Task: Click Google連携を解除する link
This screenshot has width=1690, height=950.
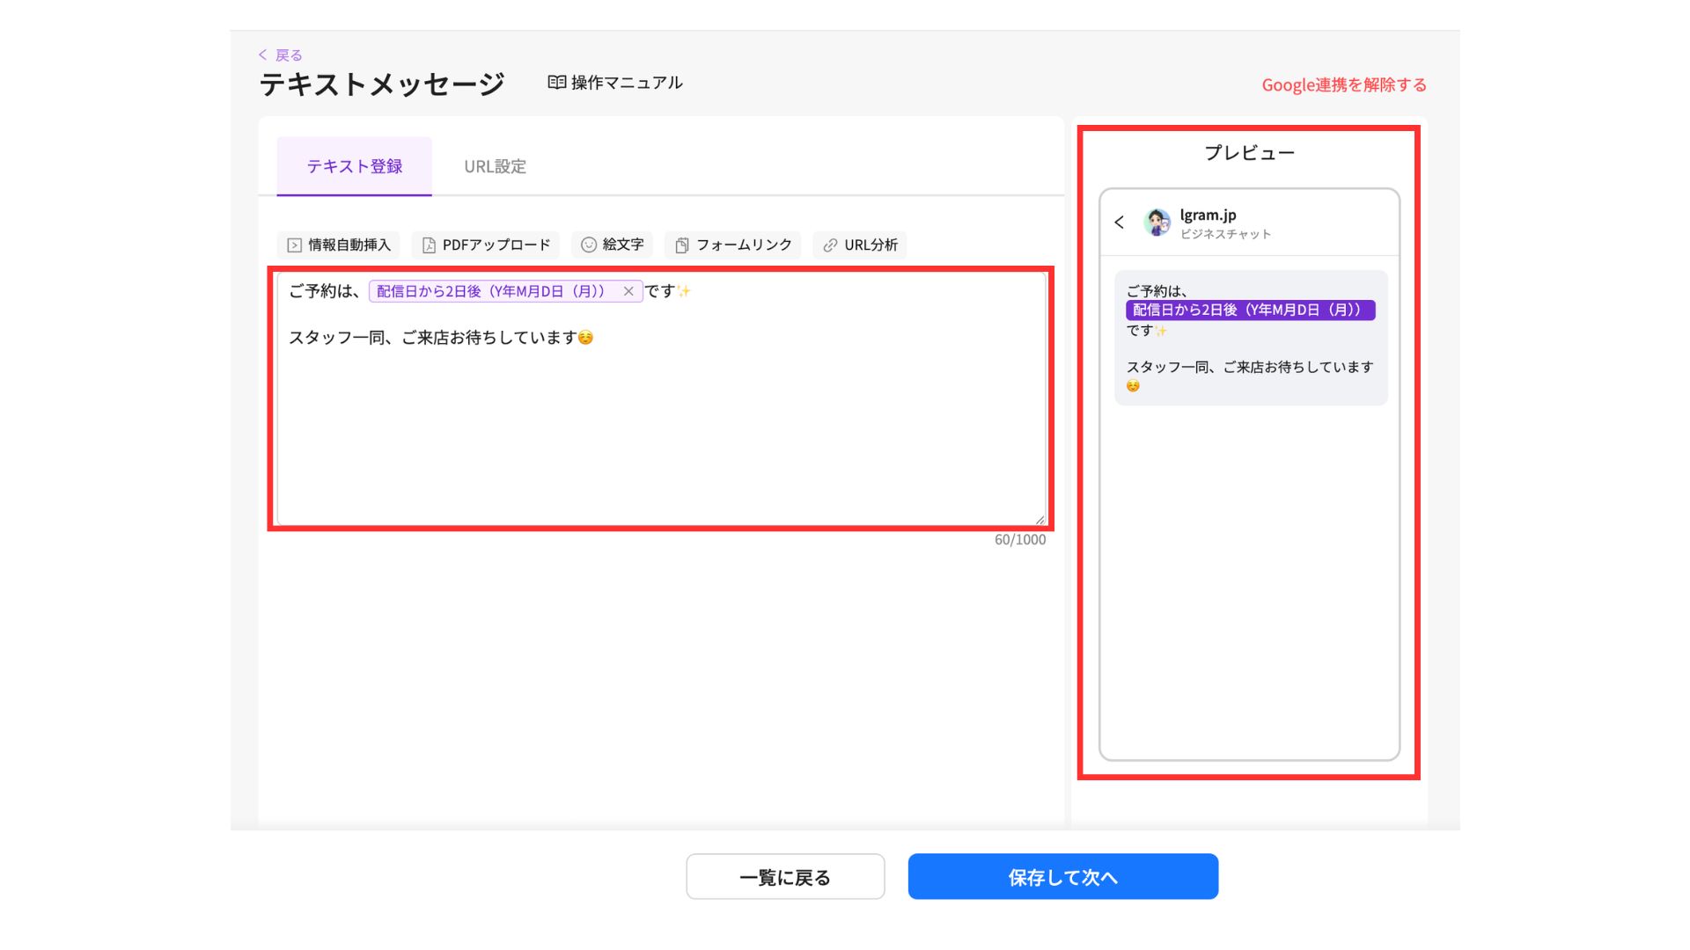Action: click(1343, 85)
